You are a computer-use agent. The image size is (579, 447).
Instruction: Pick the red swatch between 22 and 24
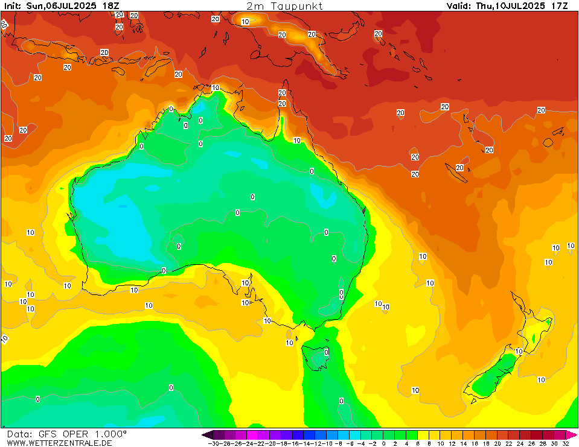(515, 435)
